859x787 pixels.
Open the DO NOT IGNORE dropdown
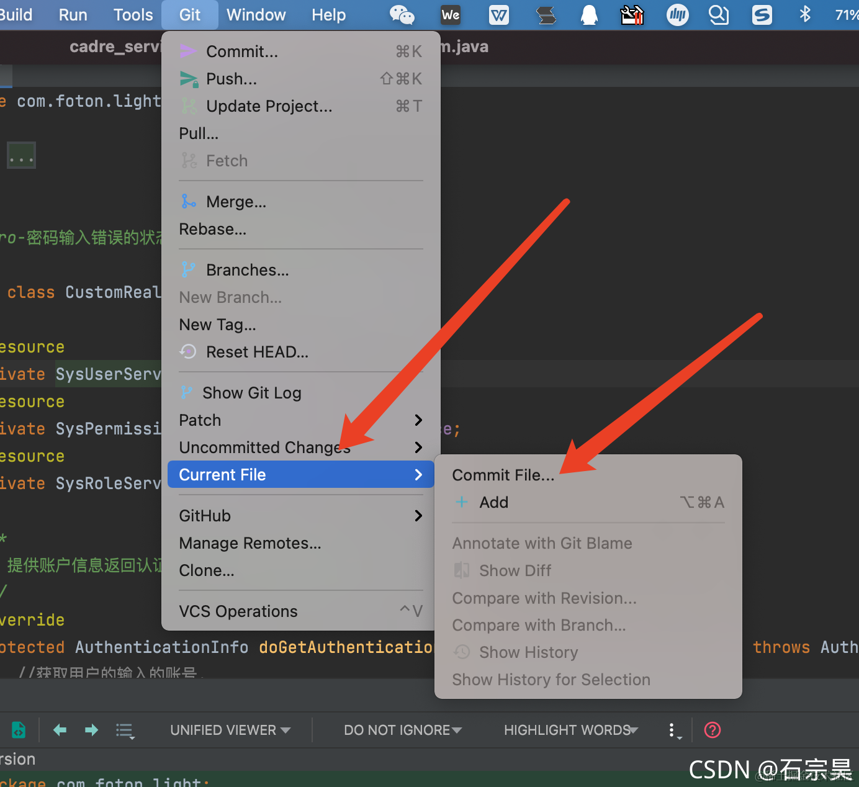[x=403, y=730]
